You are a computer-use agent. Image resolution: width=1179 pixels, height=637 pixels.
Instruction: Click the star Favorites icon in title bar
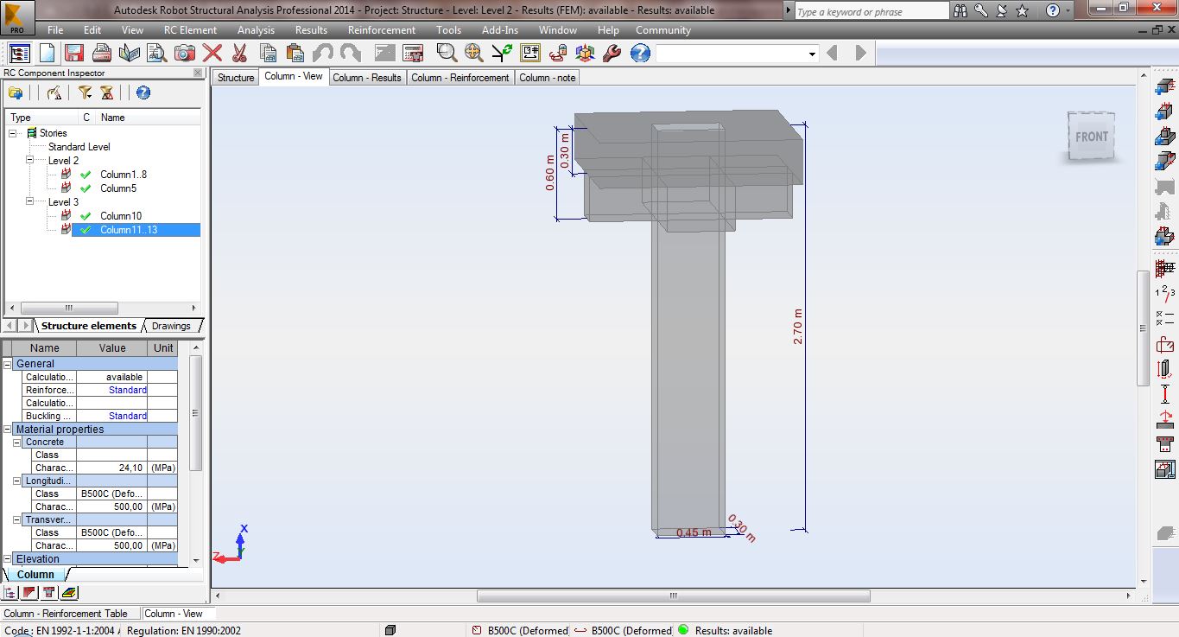click(x=1023, y=10)
